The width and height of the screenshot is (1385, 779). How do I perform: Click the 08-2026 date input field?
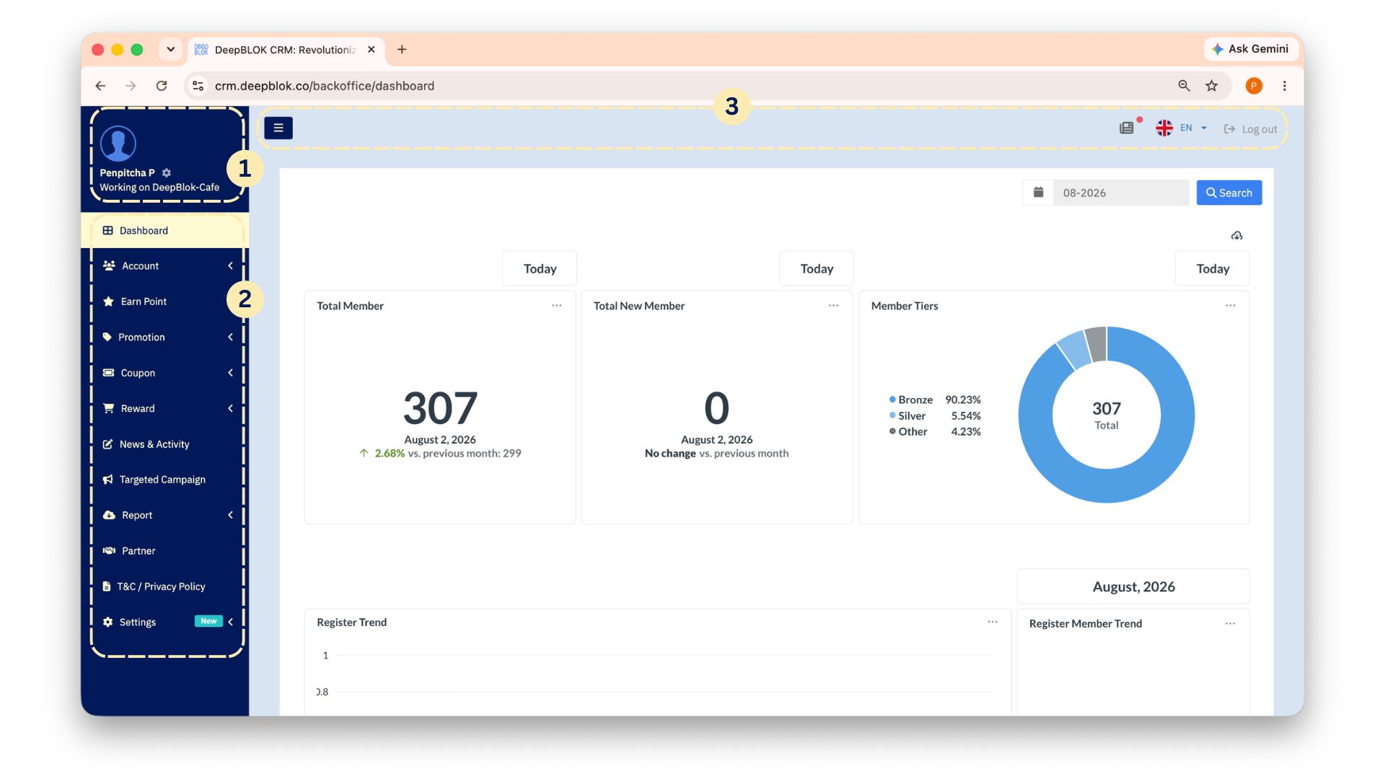[x=1121, y=193]
